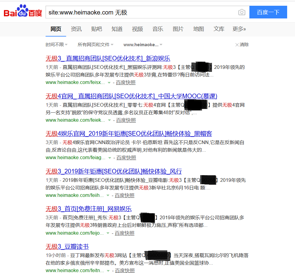Open 百度快照 for the feiih result
Viewport: 295px width, 273px height.
pos(124,195)
